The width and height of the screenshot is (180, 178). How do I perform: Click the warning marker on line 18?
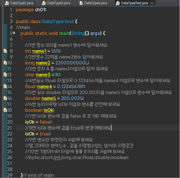pyautogui.click(x=5, y=110)
